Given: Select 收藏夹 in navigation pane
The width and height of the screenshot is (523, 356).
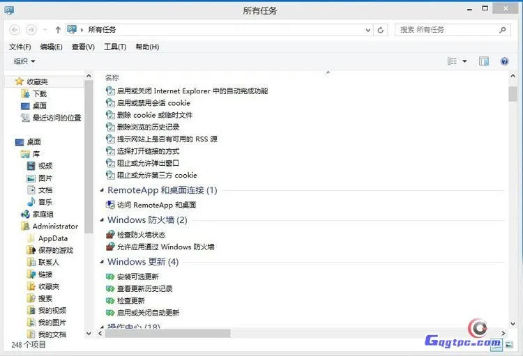Looking at the screenshot, I should coord(38,82).
